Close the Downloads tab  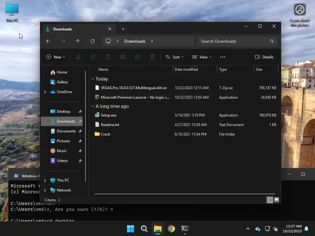click(110, 29)
